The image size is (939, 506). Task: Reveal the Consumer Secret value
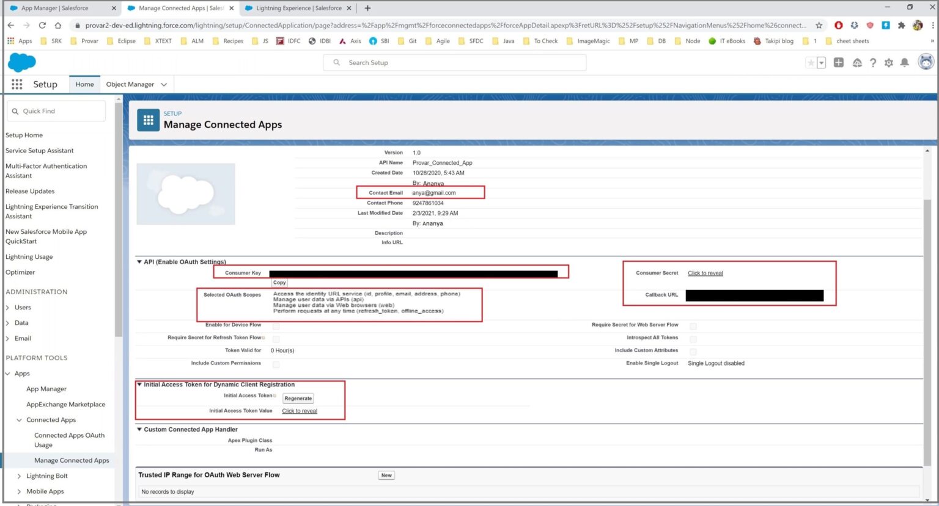(704, 273)
